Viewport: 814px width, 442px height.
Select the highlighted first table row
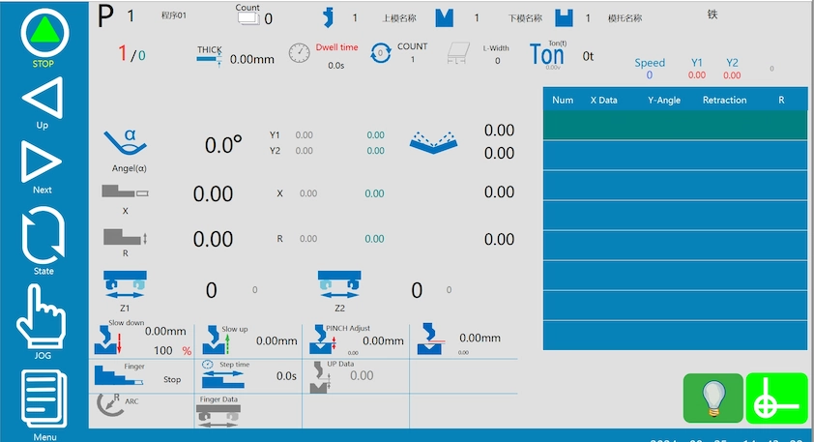click(676, 125)
